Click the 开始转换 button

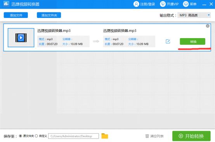[191, 136]
